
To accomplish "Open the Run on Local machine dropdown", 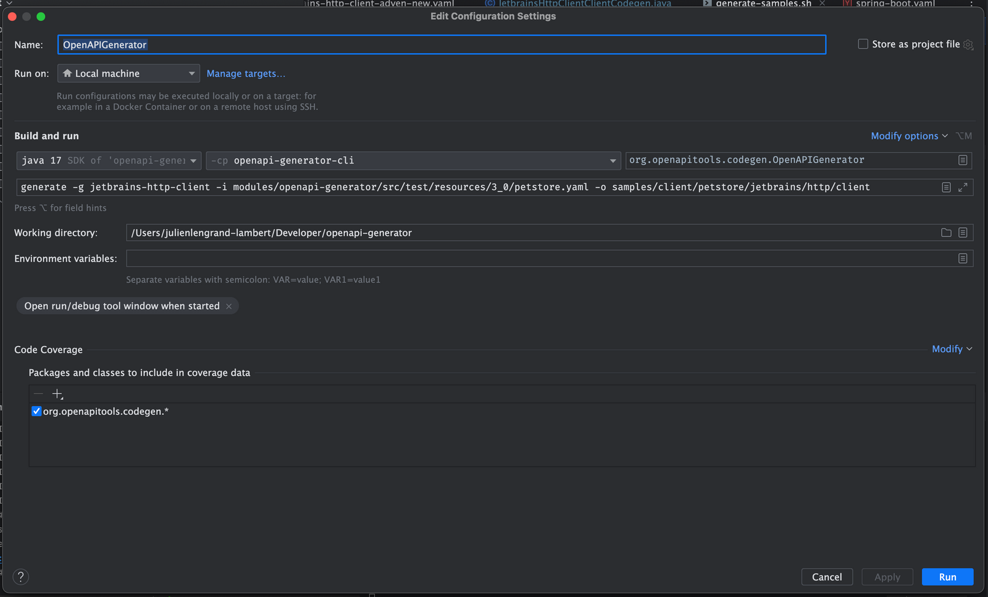I will coord(128,73).
